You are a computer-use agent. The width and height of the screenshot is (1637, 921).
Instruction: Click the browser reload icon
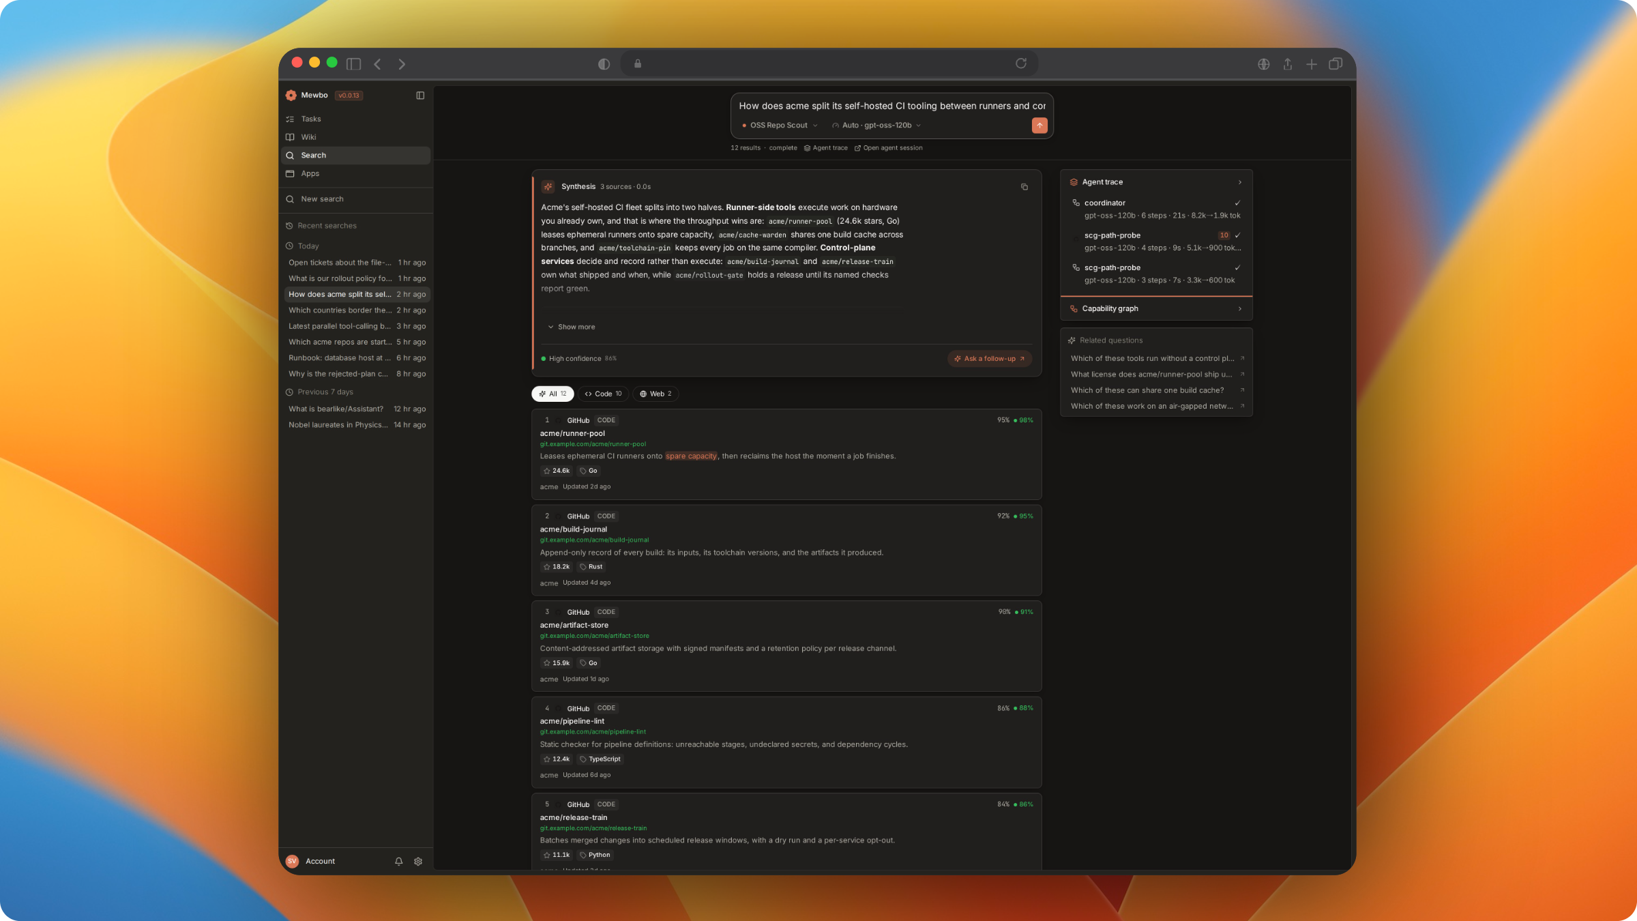pyautogui.click(x=1021, y=63)
